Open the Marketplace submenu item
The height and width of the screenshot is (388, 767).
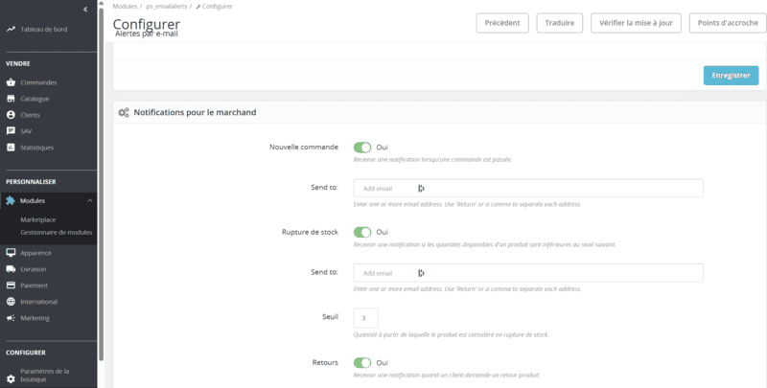(x=38, y=219)
